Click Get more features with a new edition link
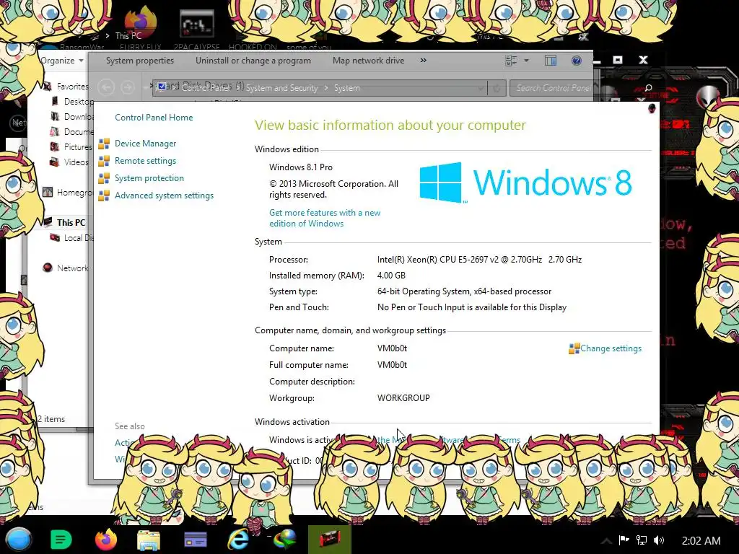 pyautogui.click(x=325, y=218)
